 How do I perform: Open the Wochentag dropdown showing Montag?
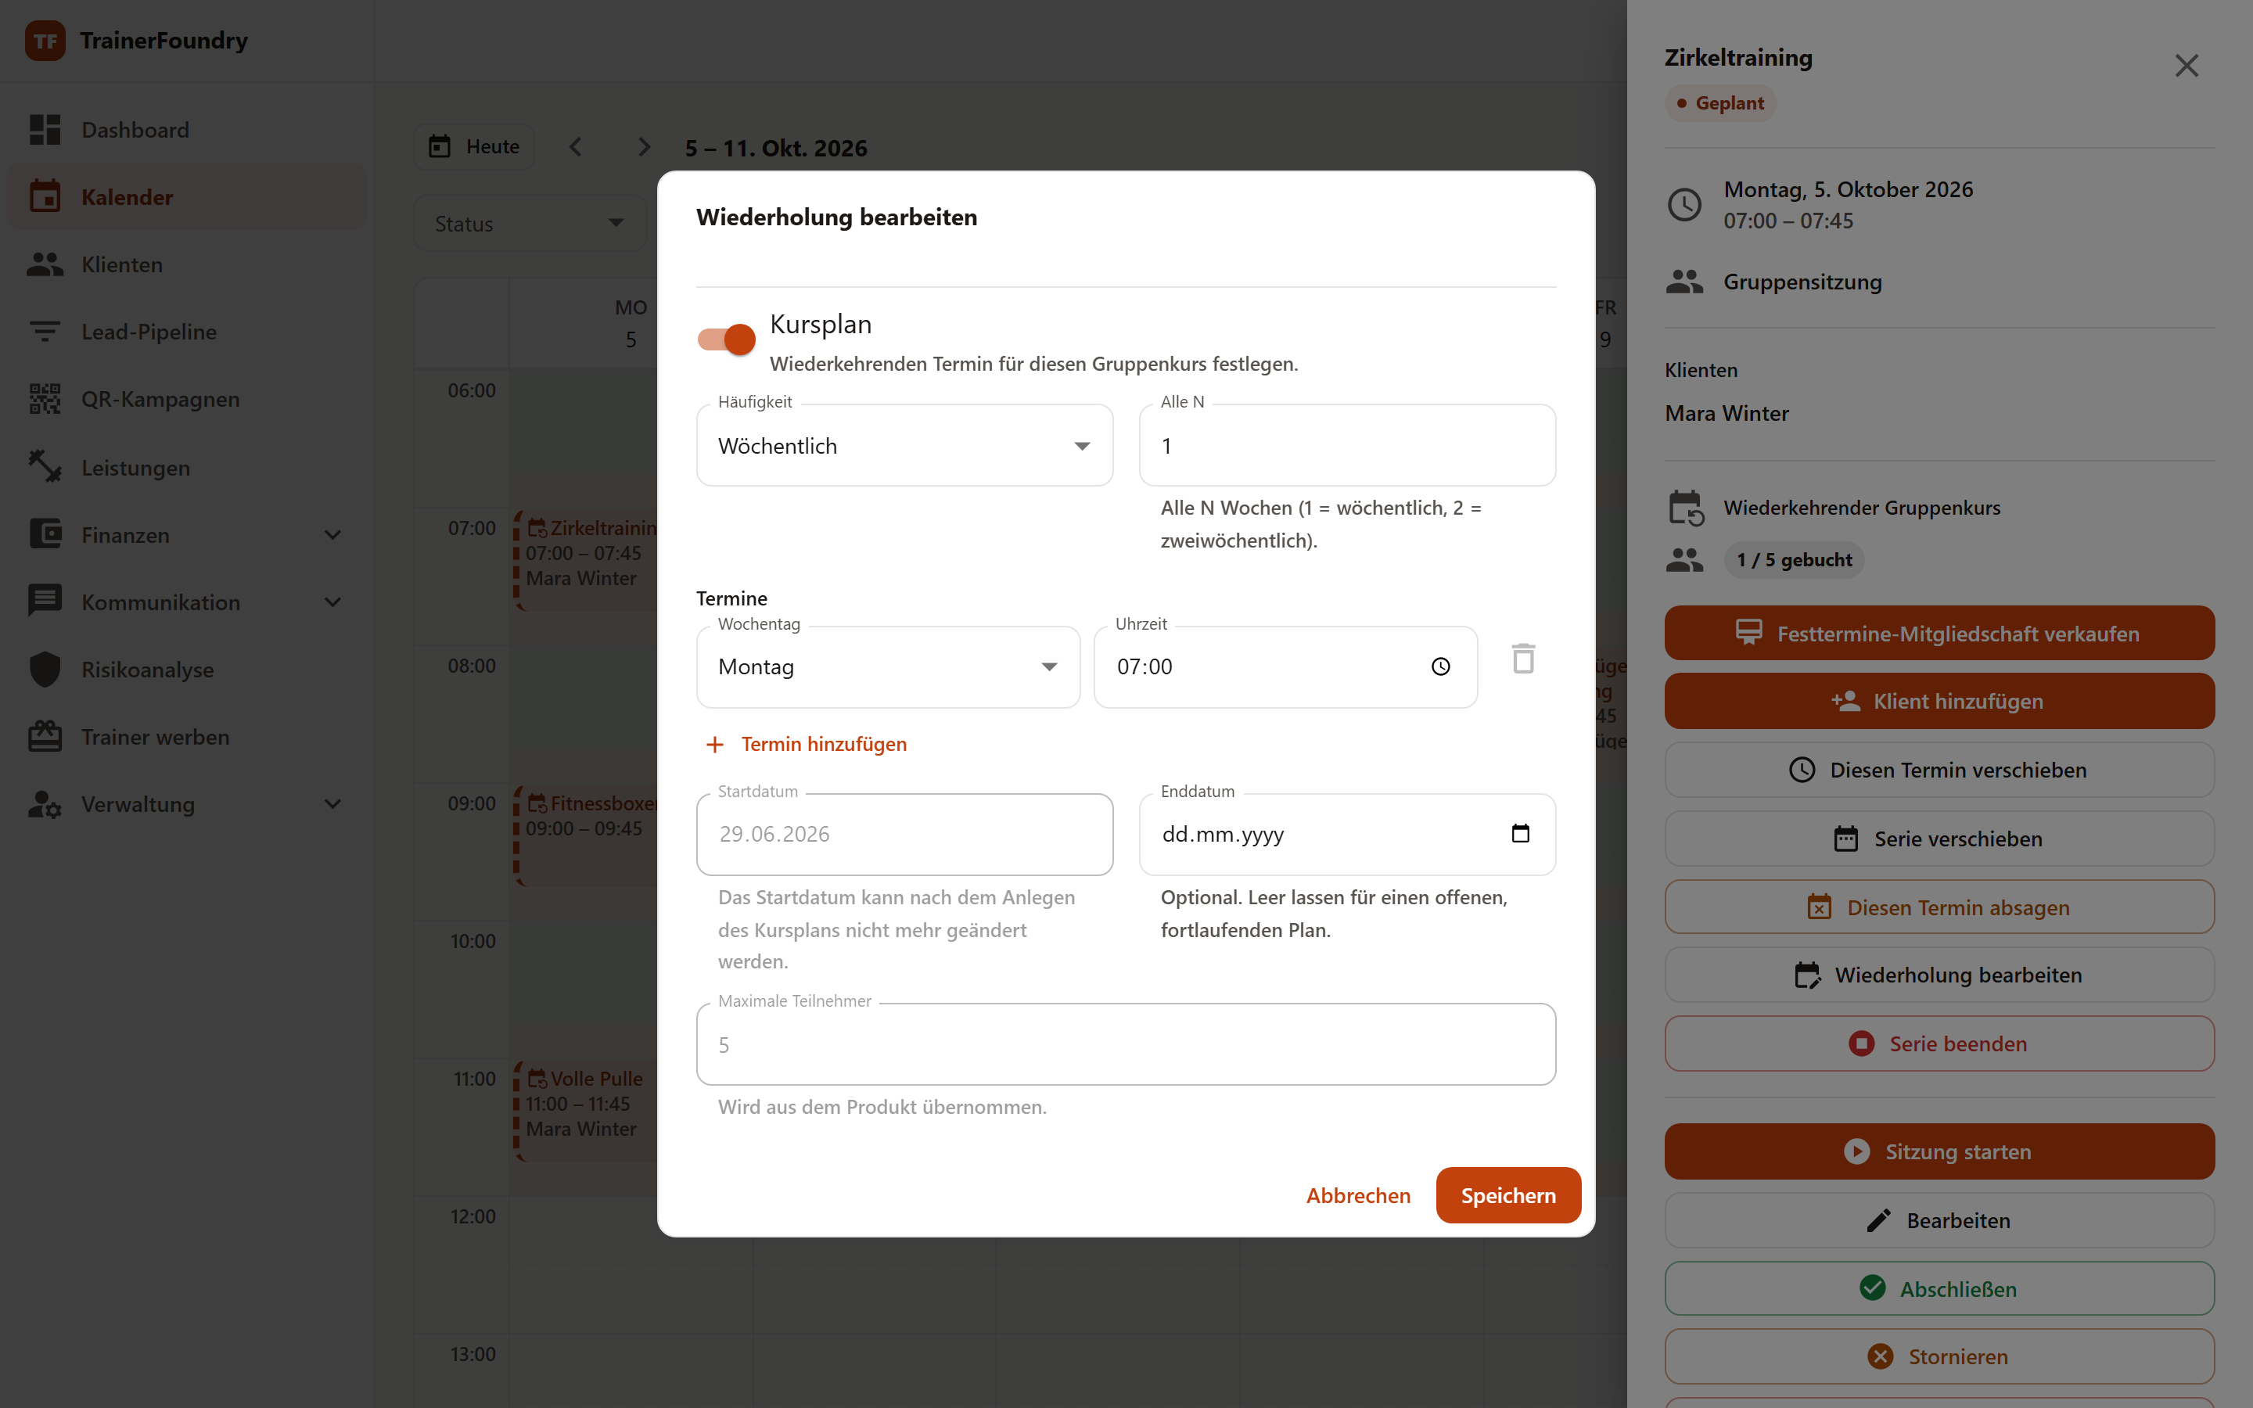(888, 666)
